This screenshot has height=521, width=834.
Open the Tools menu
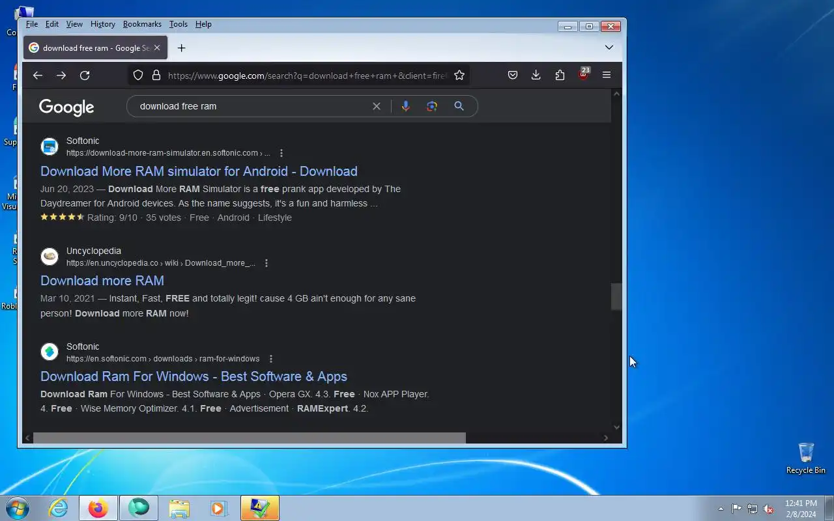[x=179, y=24]
